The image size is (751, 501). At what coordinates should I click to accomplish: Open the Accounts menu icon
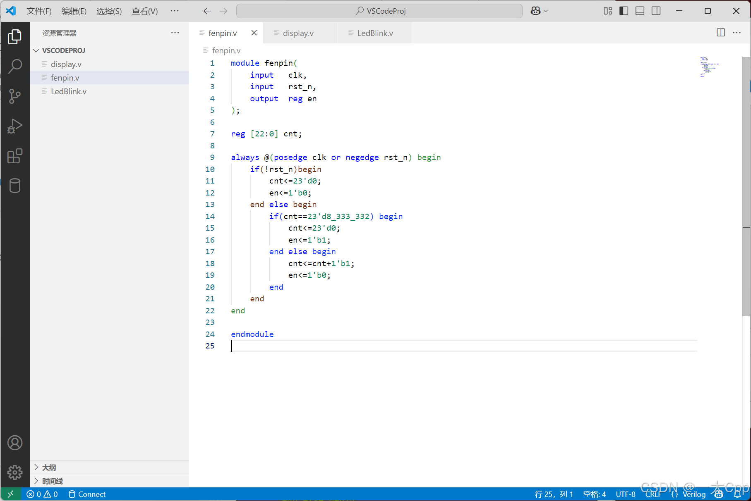coord(15,443)
